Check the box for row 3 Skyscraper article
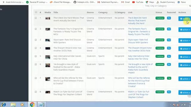191x107 pixels. 36,40
